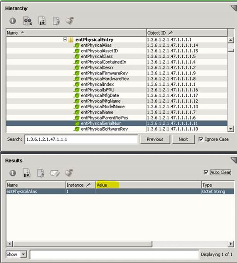Image resolution: width=237 pixels, height=263 pixels.
Task: Select entPhysicalMfgName tree item
Action: (x=101, y=101)
